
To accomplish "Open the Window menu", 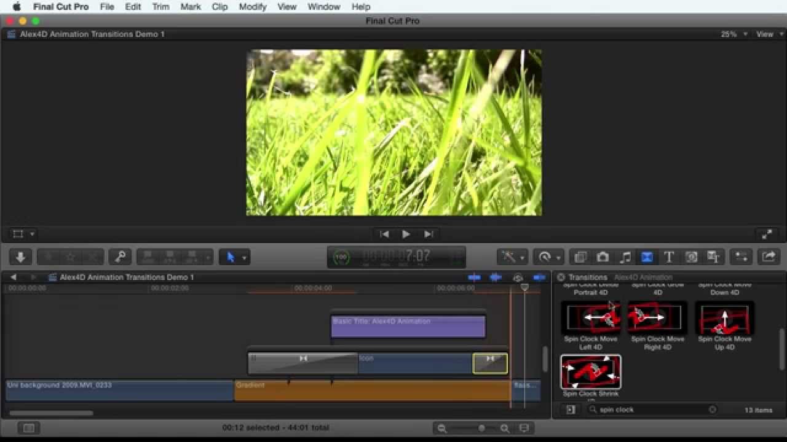I will coord(323,7).
